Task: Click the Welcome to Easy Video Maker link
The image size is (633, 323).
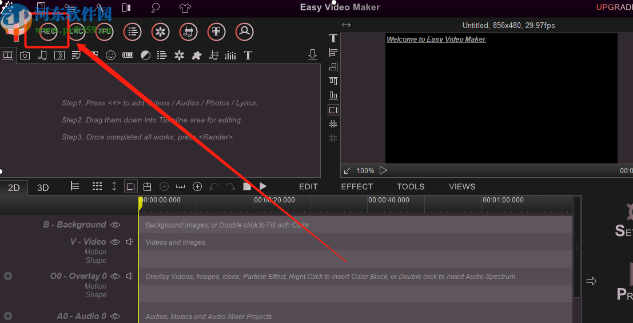Action: coord(436,39)
